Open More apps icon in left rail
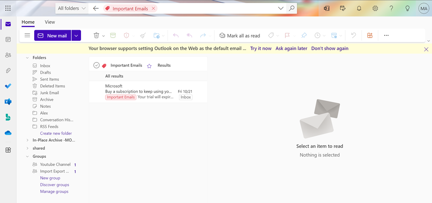 point(8,150)
